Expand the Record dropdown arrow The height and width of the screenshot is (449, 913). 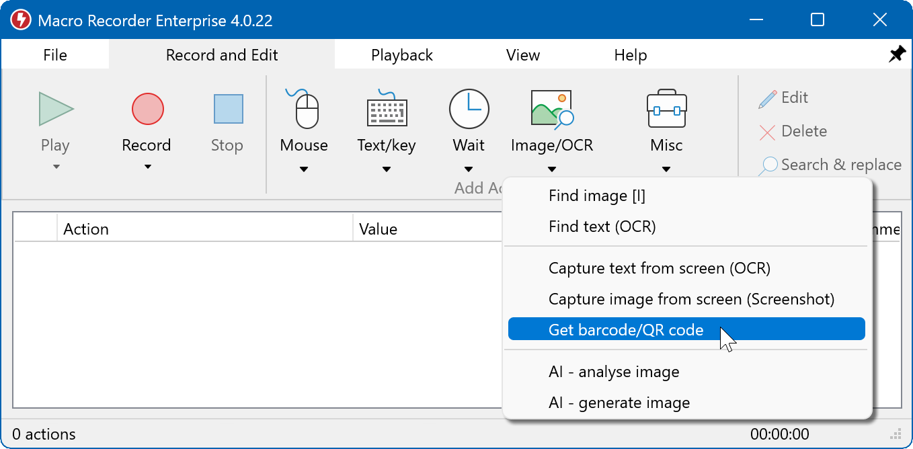pos(147,167)
